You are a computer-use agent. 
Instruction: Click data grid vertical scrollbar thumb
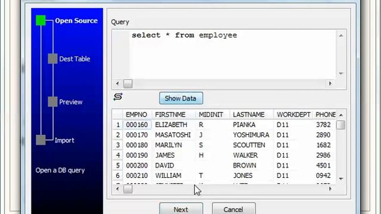click(x=341, y=125)
